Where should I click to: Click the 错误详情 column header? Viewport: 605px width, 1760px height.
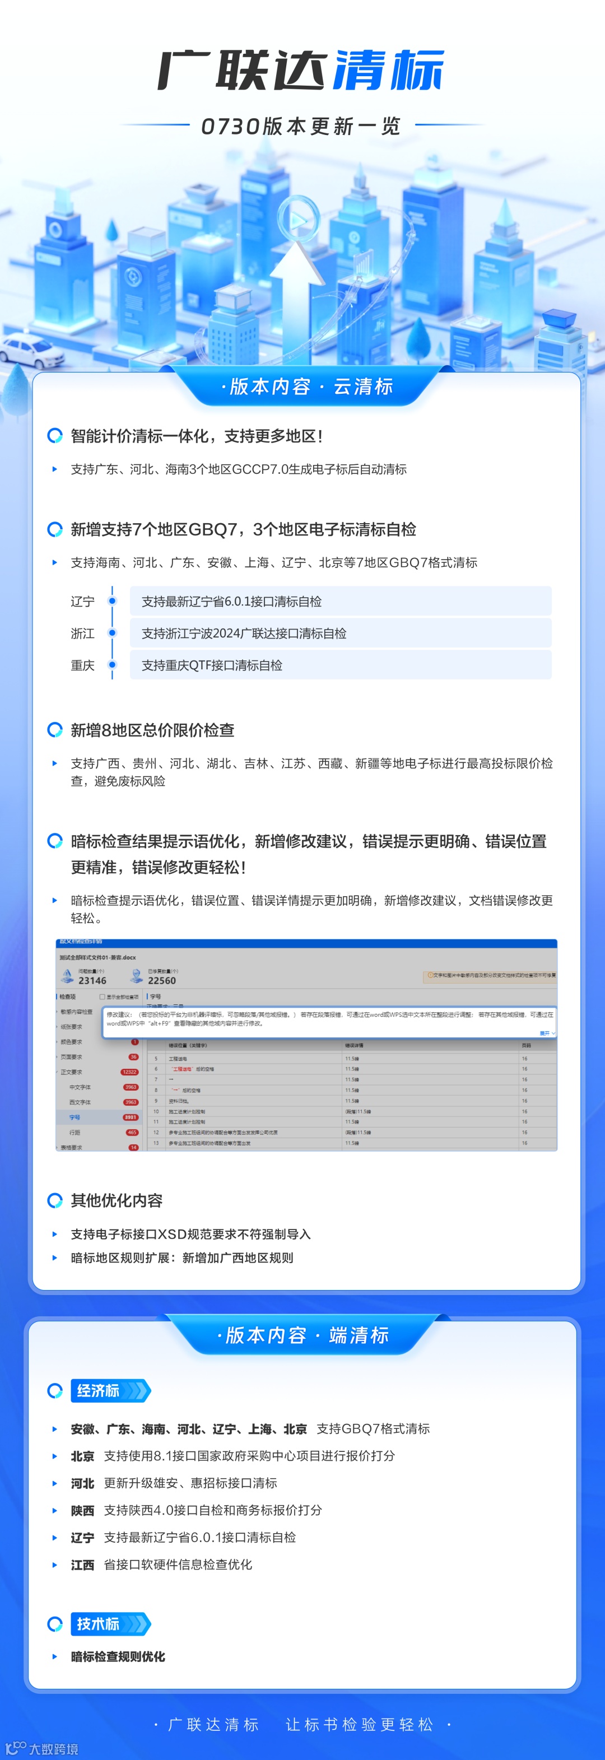coord(354,1045)
